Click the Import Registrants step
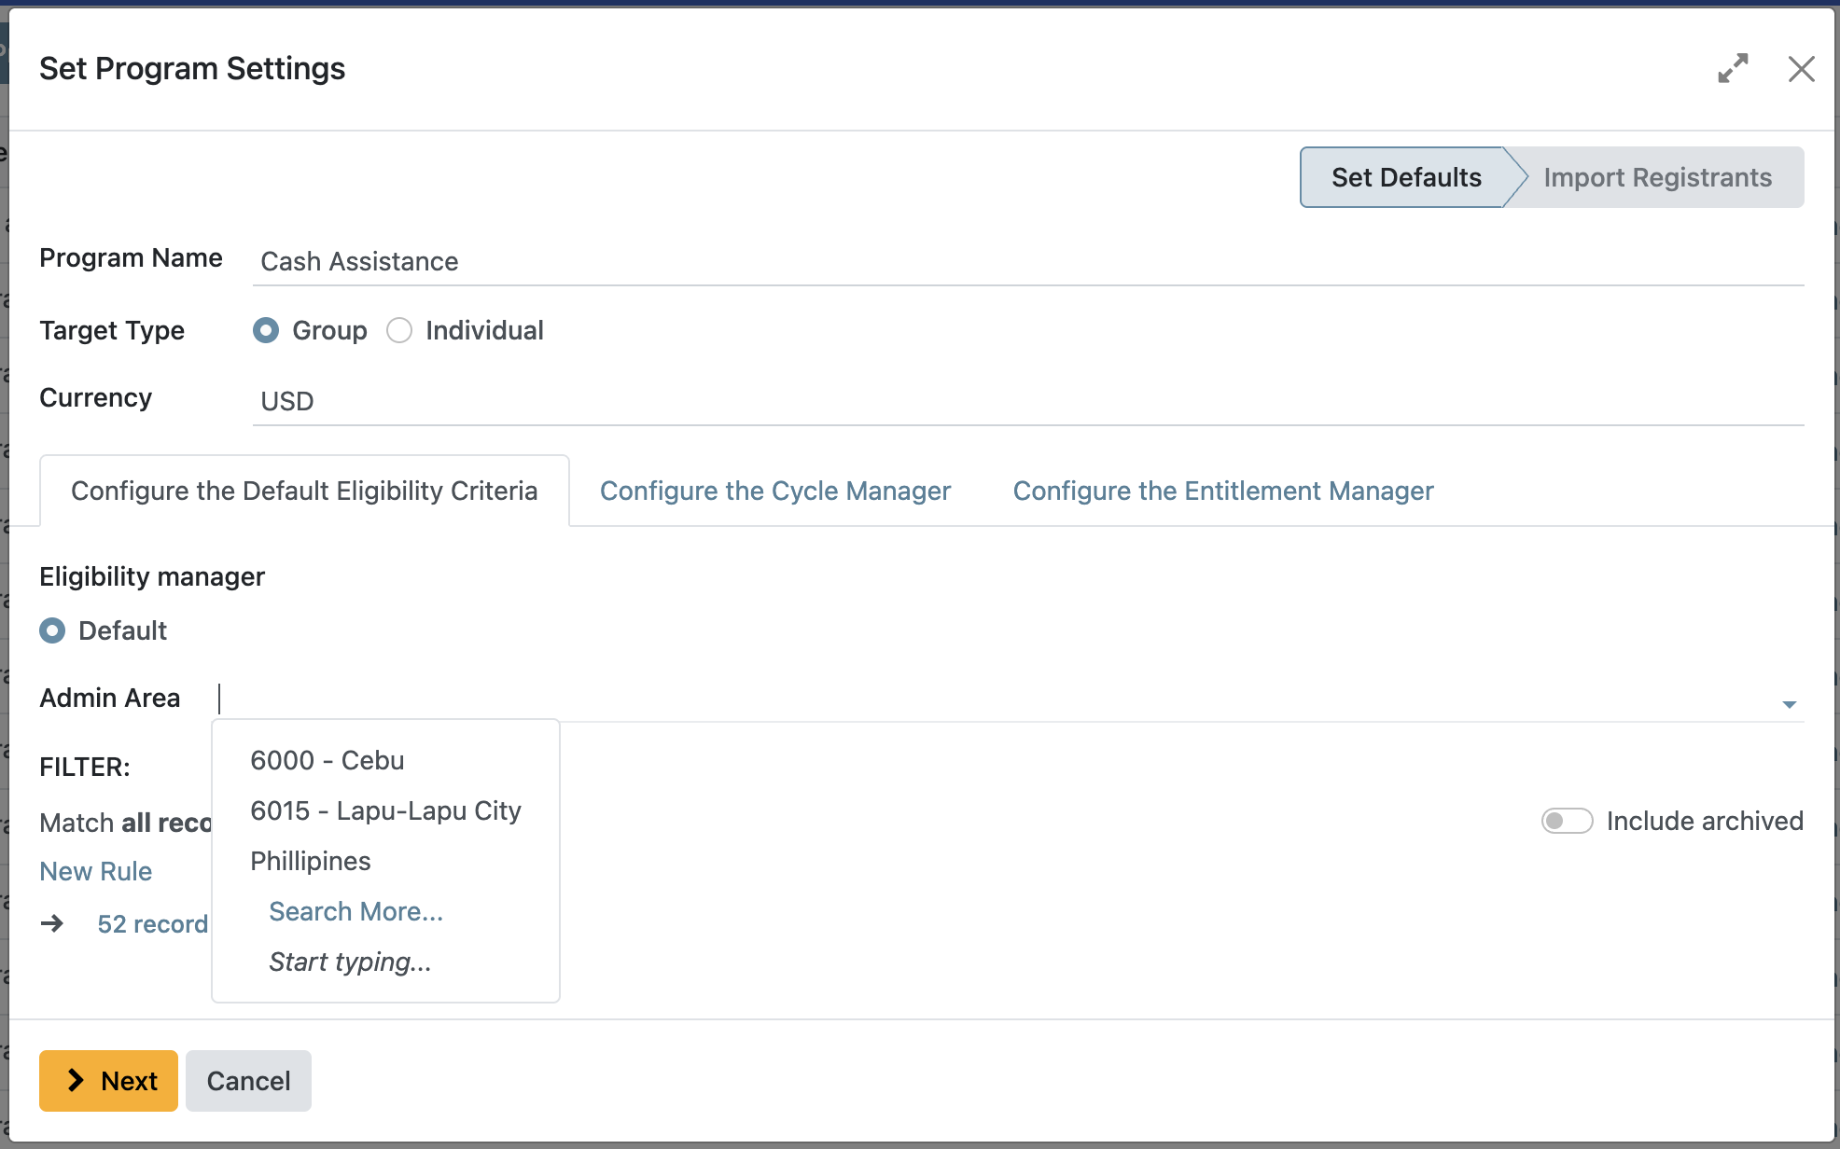 coord(1659,177)
